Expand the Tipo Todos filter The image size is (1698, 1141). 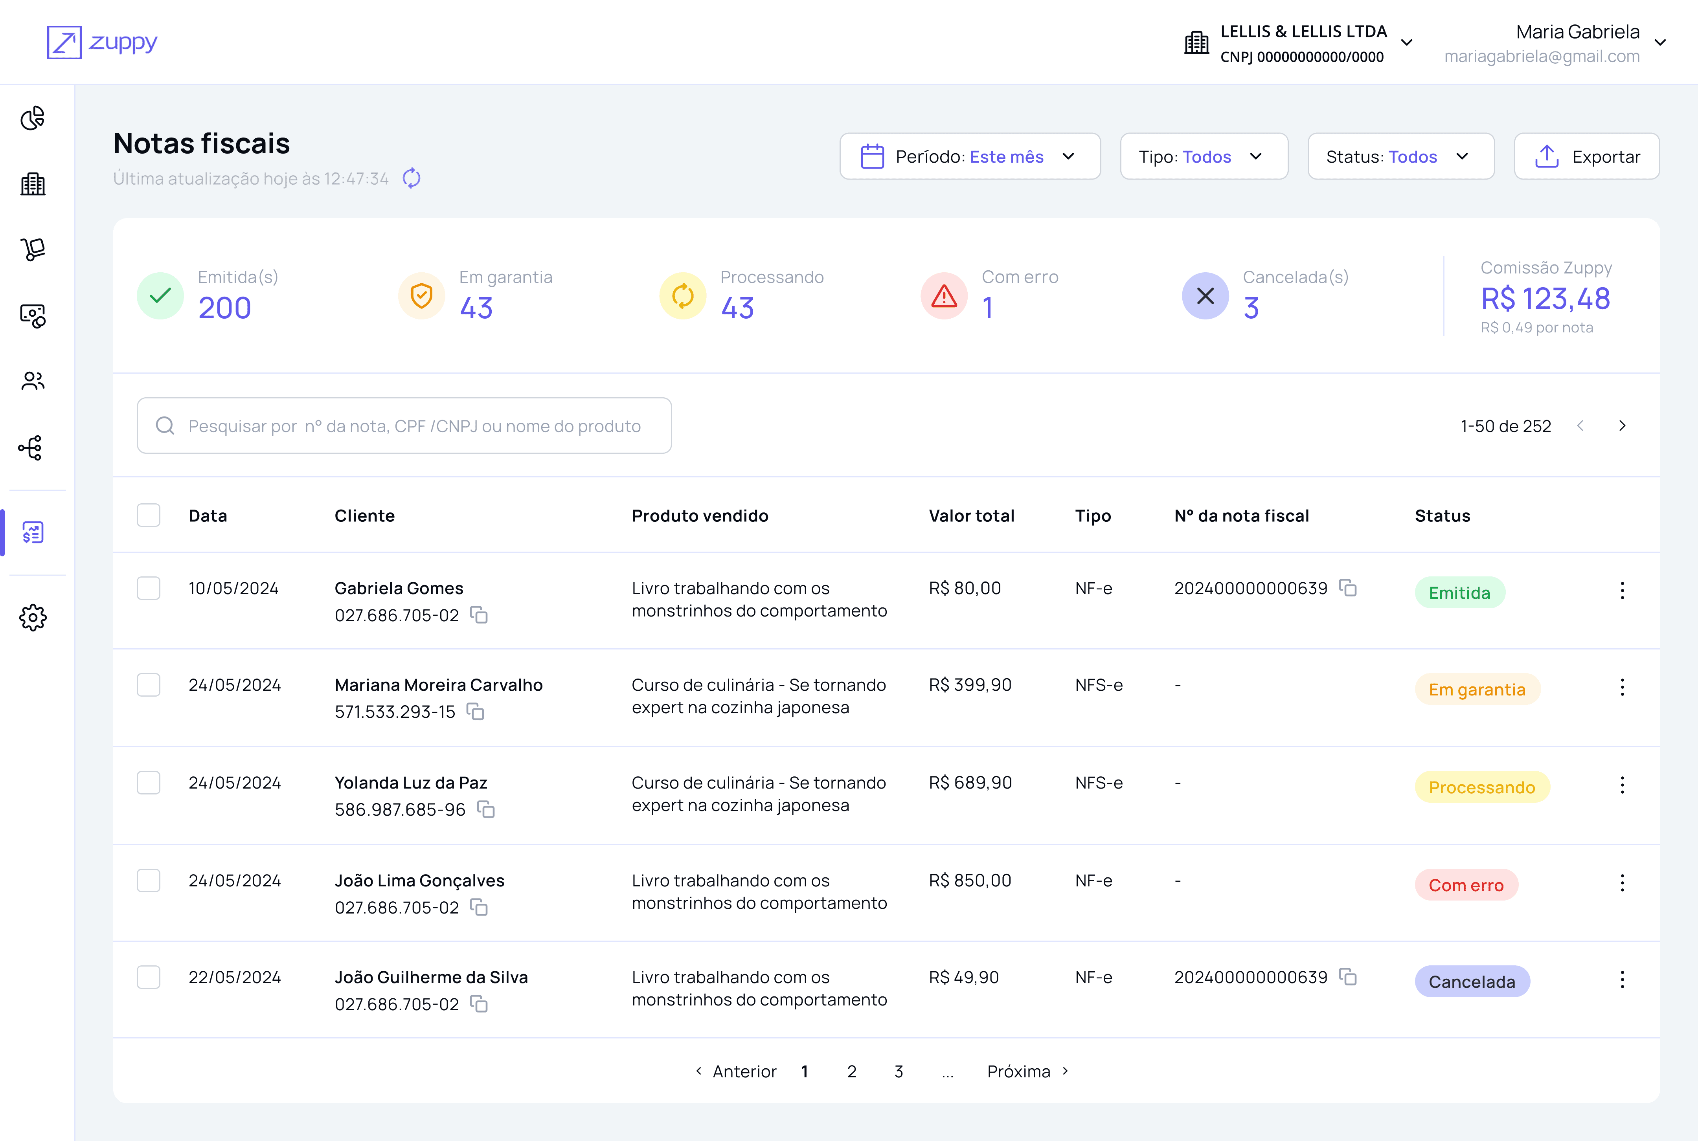(x=1204, y=156)
